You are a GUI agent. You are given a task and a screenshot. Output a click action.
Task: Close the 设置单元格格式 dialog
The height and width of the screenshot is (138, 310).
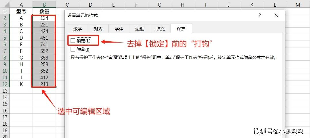[x=276, y=16]
